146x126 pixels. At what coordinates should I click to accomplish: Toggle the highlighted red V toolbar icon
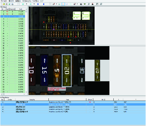[x=63, y=4]
